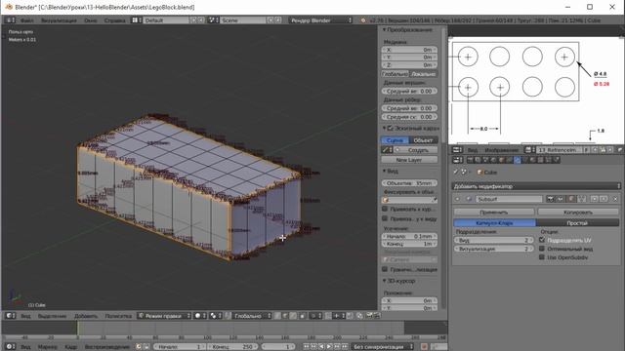Jump to the timeline start frame
This screenshot has height=351, width=625.
[306, 347]
